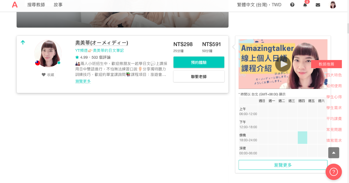Jump to 教師推薦 section
Image resolution: width=349 pixels, height=183 pixels.
click(x=326, y=64)
